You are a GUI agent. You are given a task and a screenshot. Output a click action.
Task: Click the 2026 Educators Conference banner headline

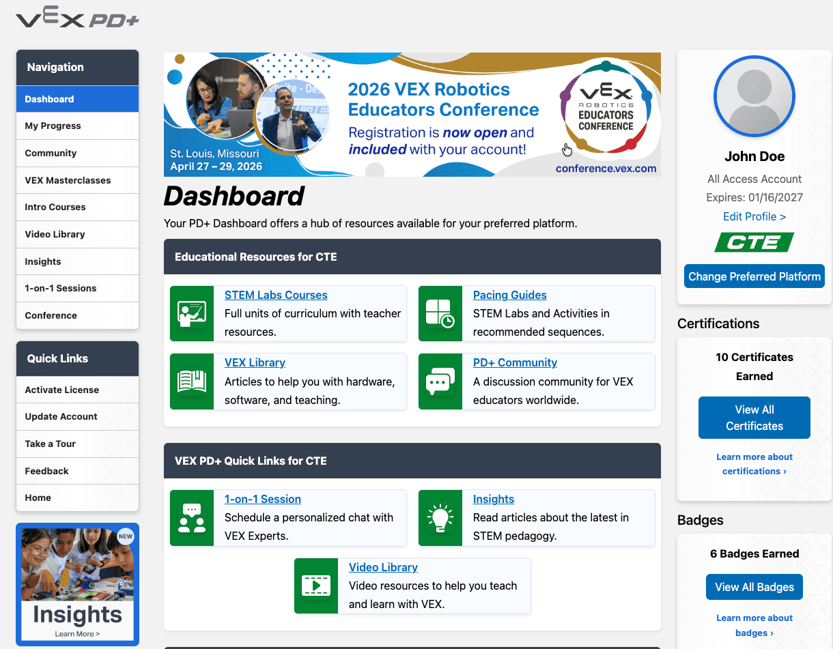coord(443,100)
